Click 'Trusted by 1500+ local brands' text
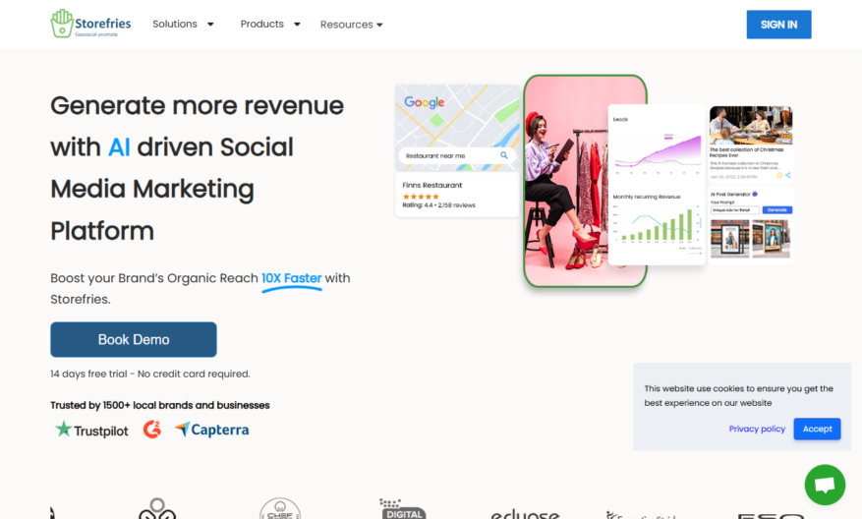Screen dimensions: 862x519 pyautogui.click(x=160, y=405)
